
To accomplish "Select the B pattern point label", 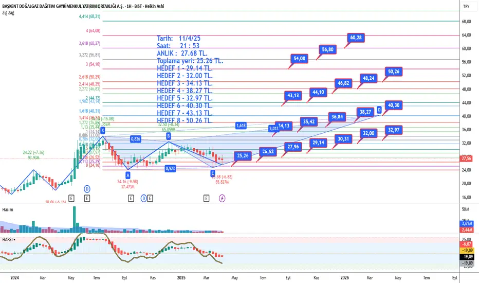I will tap(169, 136).
